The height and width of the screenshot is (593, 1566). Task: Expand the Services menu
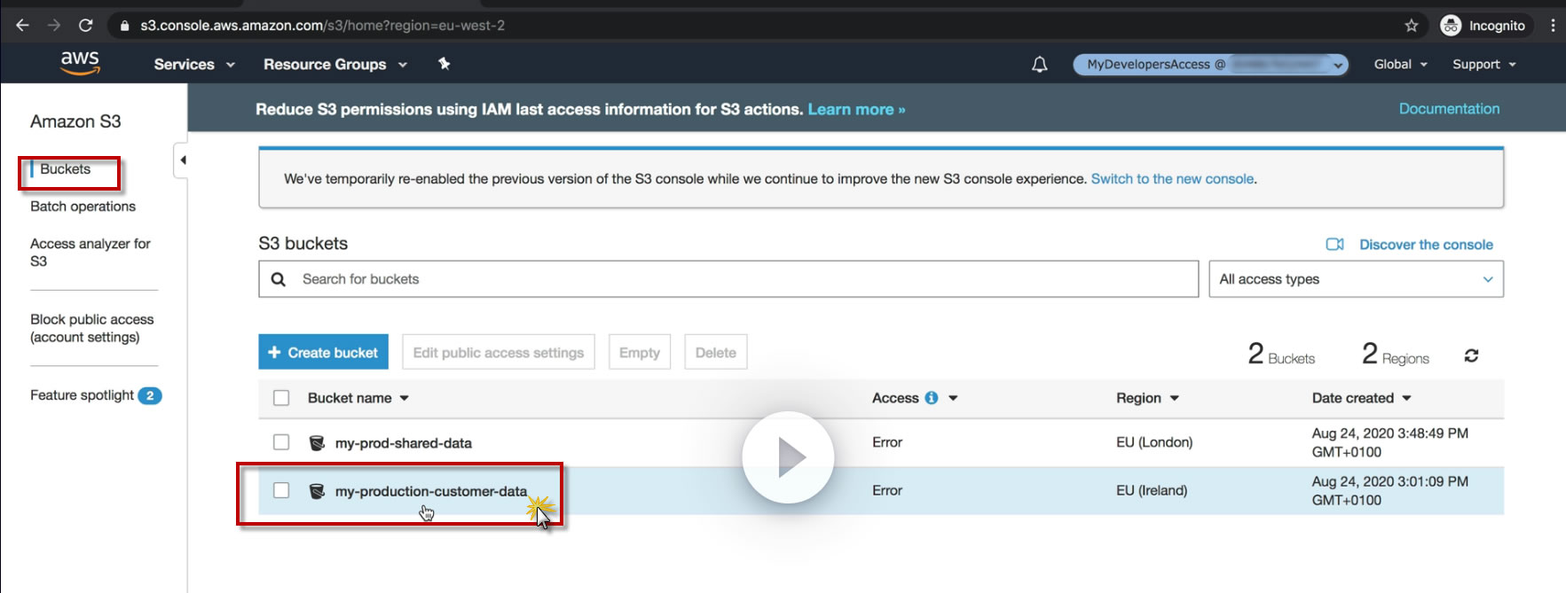click(193, 65)
